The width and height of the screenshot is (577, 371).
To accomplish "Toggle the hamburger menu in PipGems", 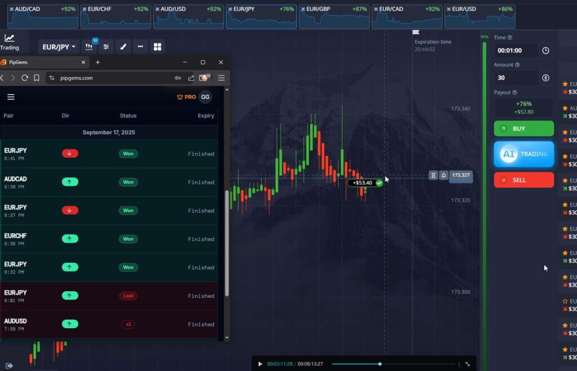I will (11, 96).
